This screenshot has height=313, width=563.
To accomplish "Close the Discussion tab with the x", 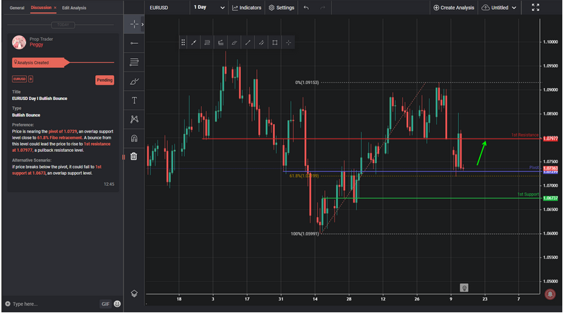I will 55,8.
